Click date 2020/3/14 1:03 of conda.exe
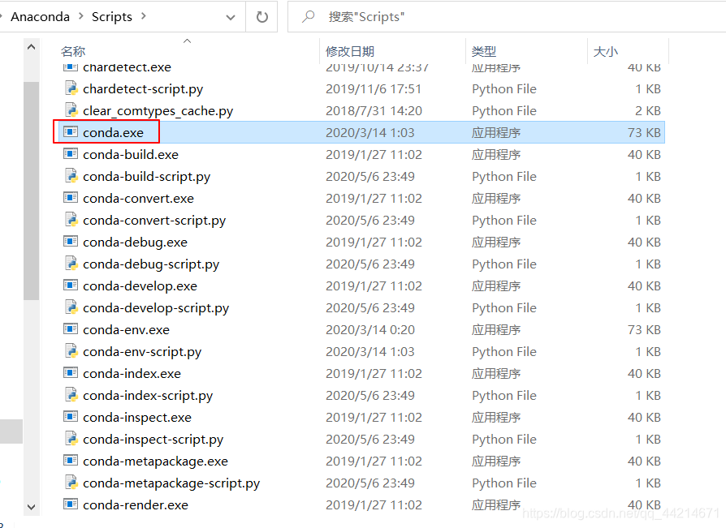This screenshot has height=528, width=726. tap(370, 133)
